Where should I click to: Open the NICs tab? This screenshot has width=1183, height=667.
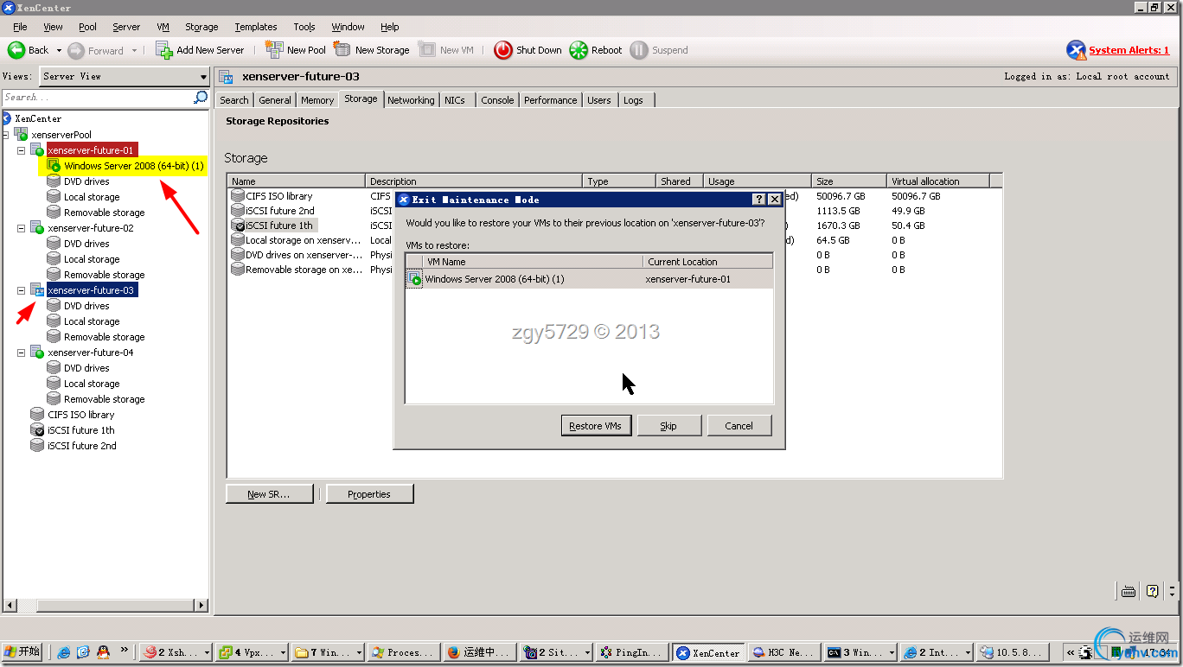pos(455,100)
